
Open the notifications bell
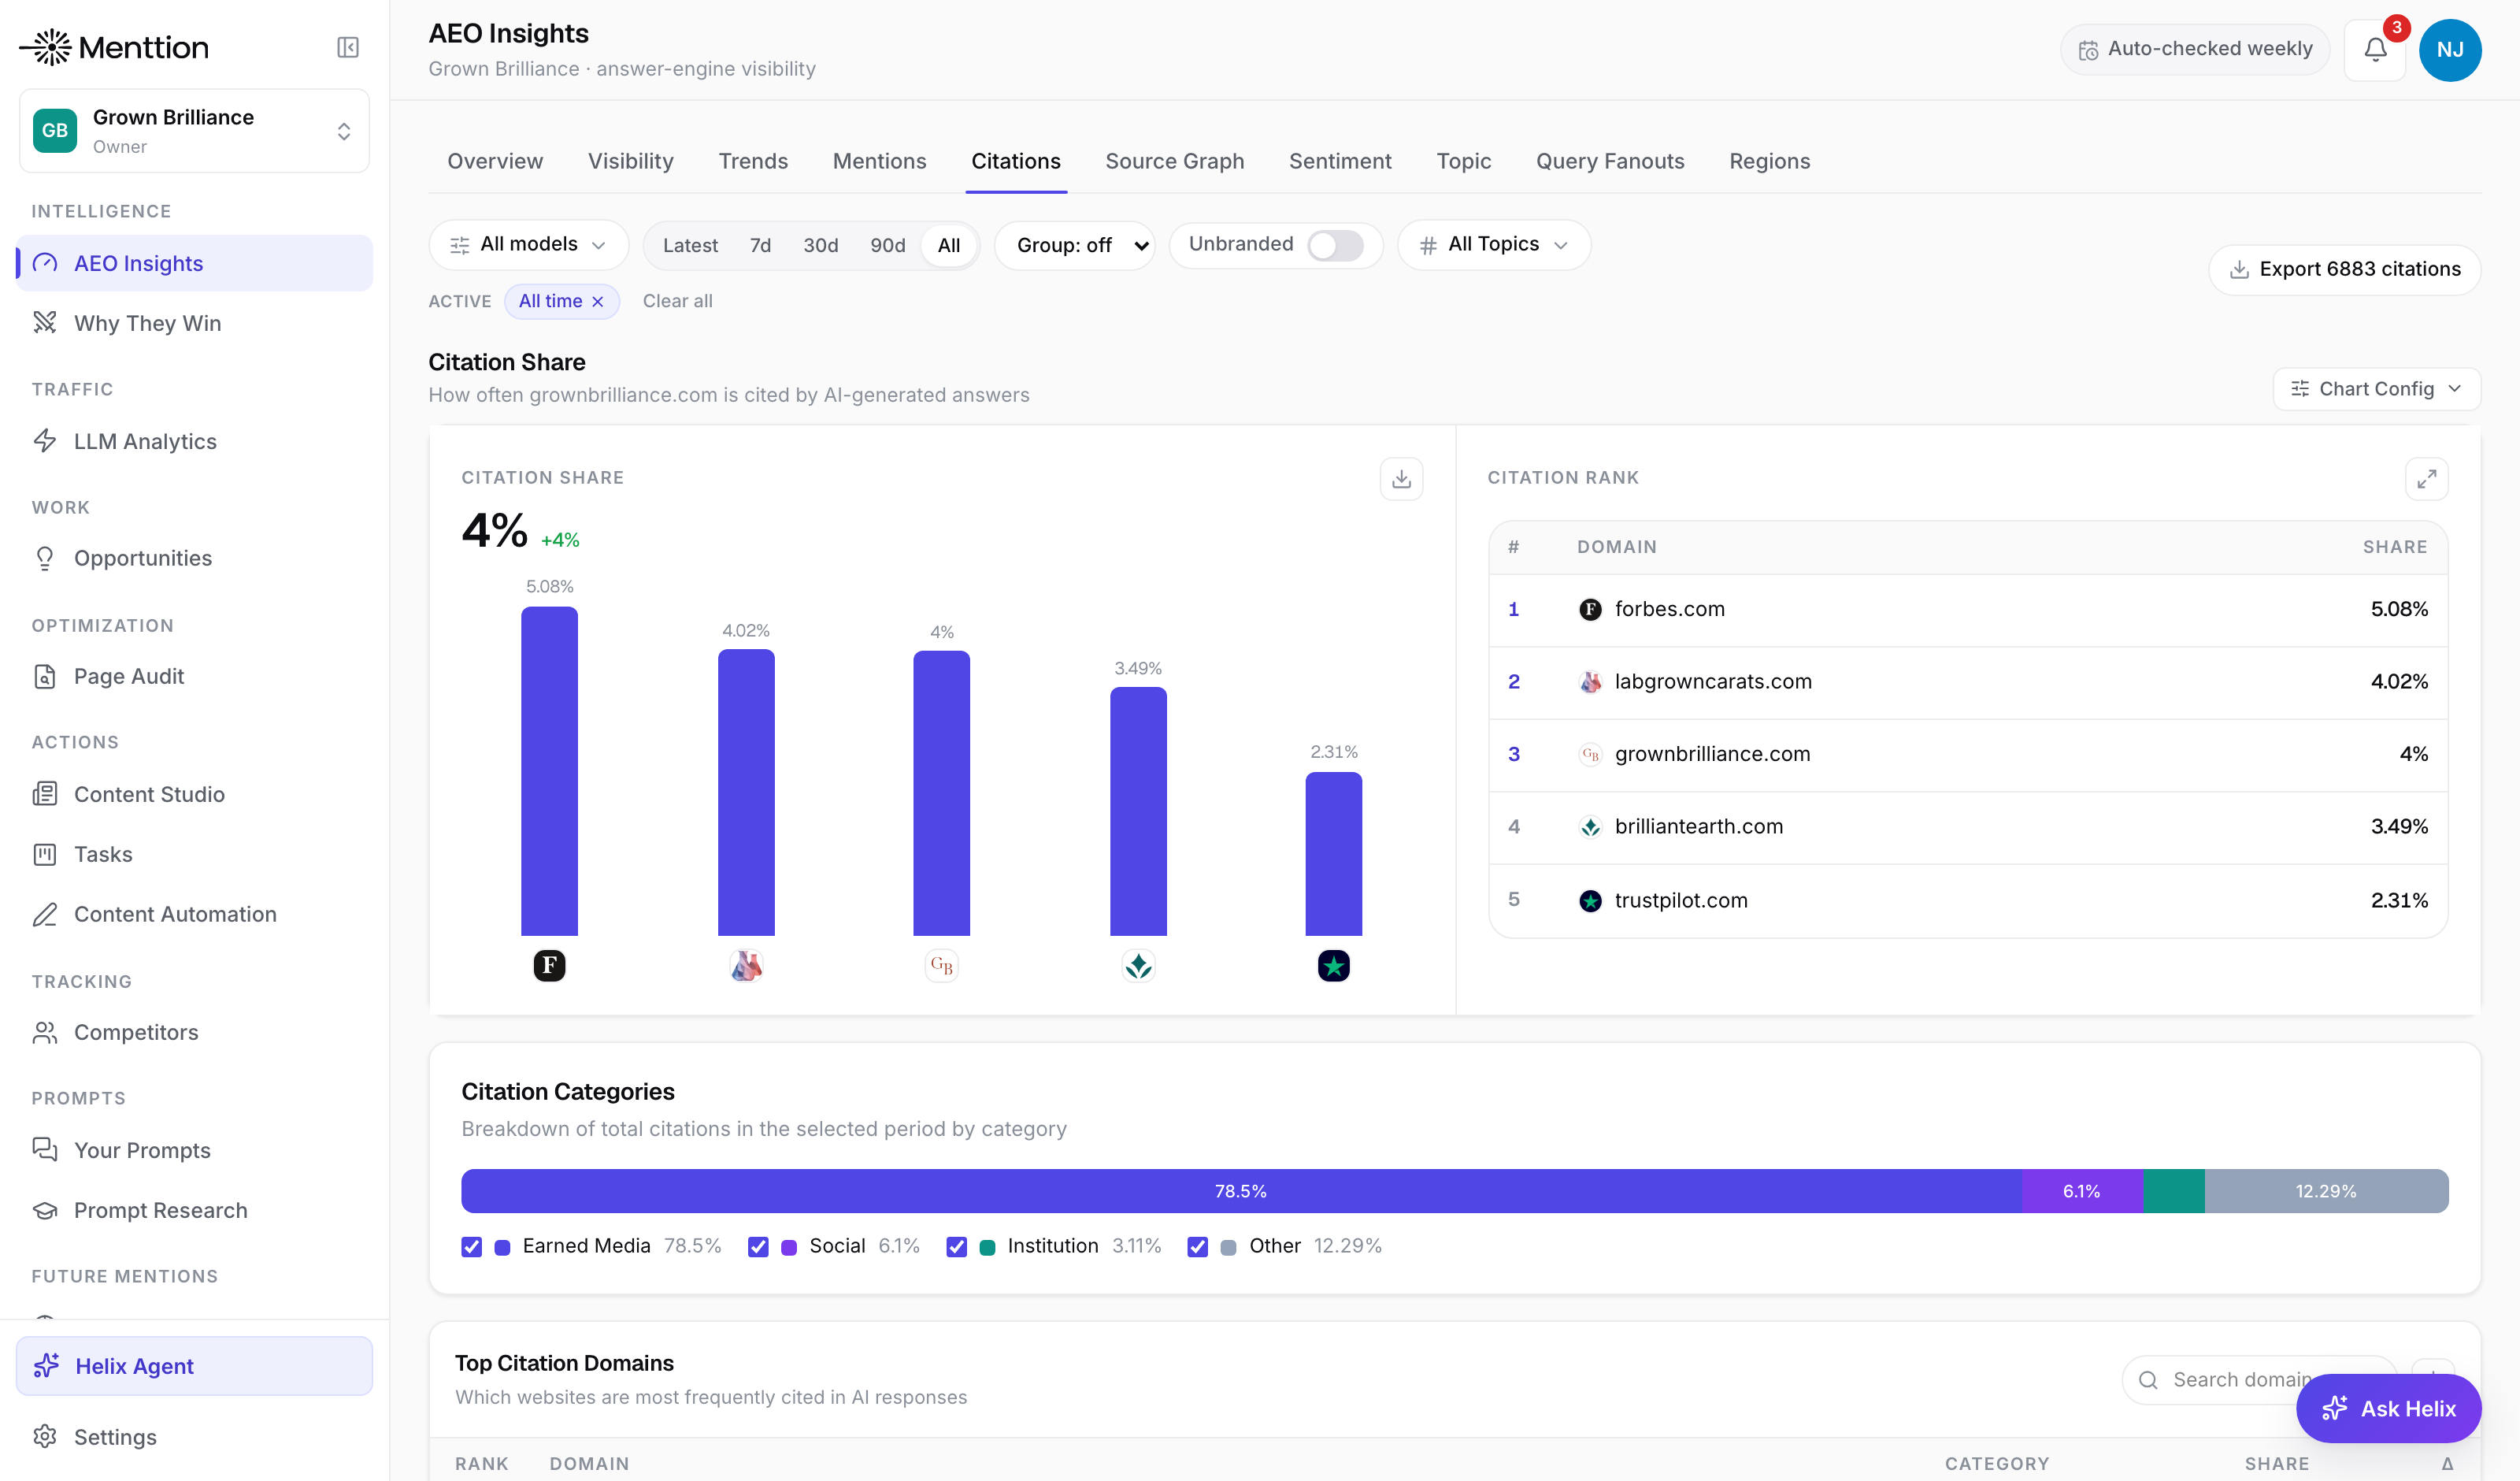2375,49
